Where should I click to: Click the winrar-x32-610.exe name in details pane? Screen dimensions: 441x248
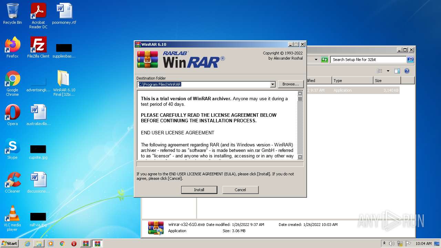[186, 225]
